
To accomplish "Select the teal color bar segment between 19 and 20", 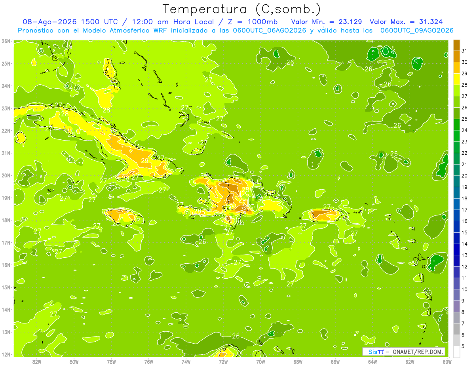I will [x=456, y=181].
